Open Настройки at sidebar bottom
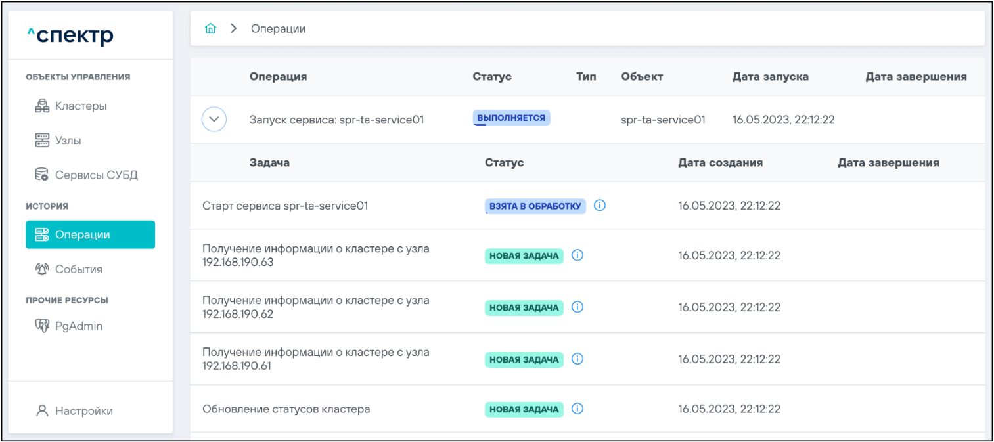 click(x=83, y=411)
